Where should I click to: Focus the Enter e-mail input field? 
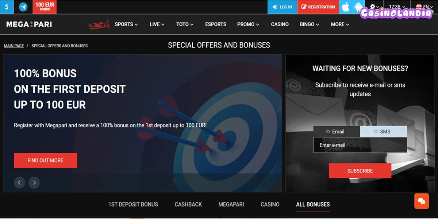coord(360,145)
